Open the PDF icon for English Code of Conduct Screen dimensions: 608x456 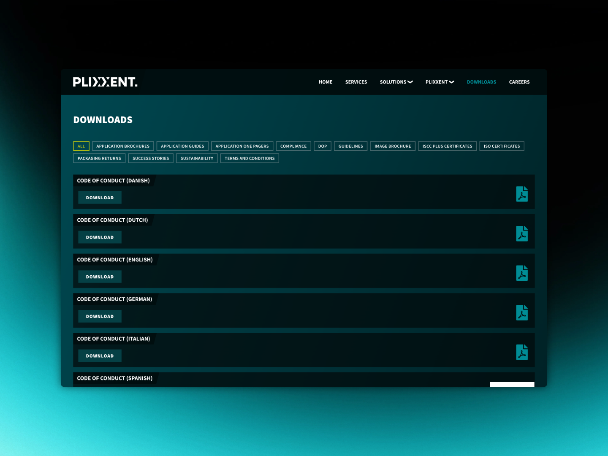tap(522, 273)
